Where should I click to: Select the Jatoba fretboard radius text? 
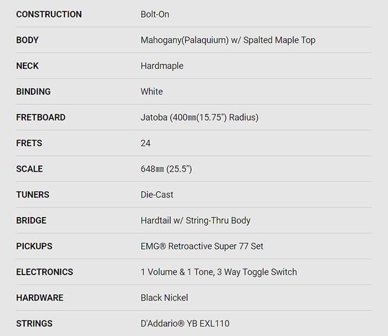[x=200, y=117]
